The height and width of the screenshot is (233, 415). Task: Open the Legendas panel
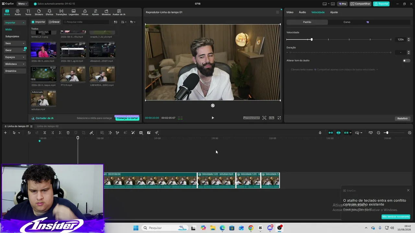74,12
